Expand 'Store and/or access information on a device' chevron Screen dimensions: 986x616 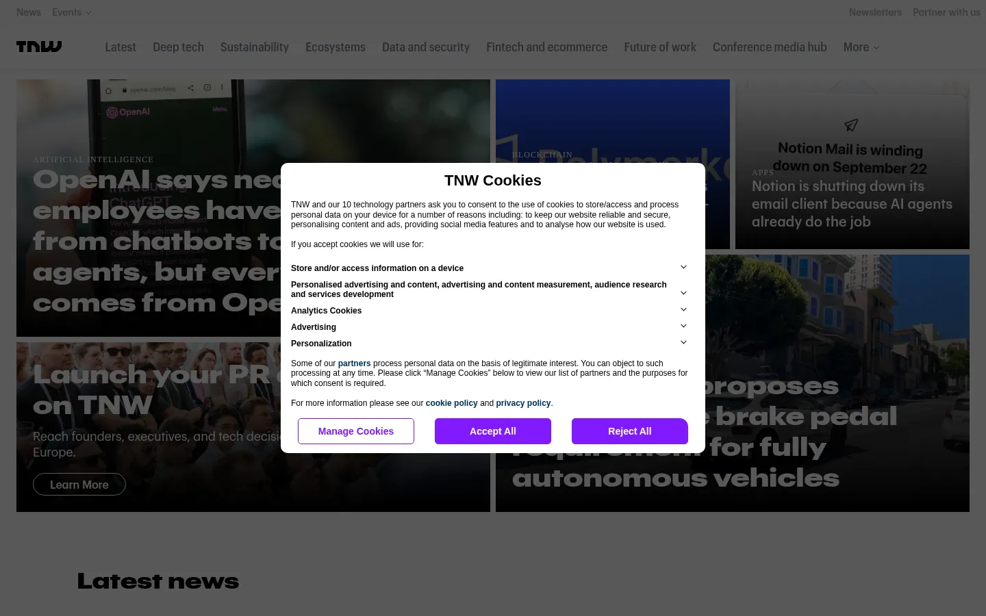point(683,268)
